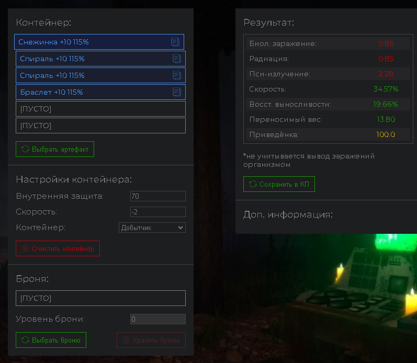Screen dimensions: 417x363
Task: Click the X icon in Очистить контейнер
Action: [25, 248]
